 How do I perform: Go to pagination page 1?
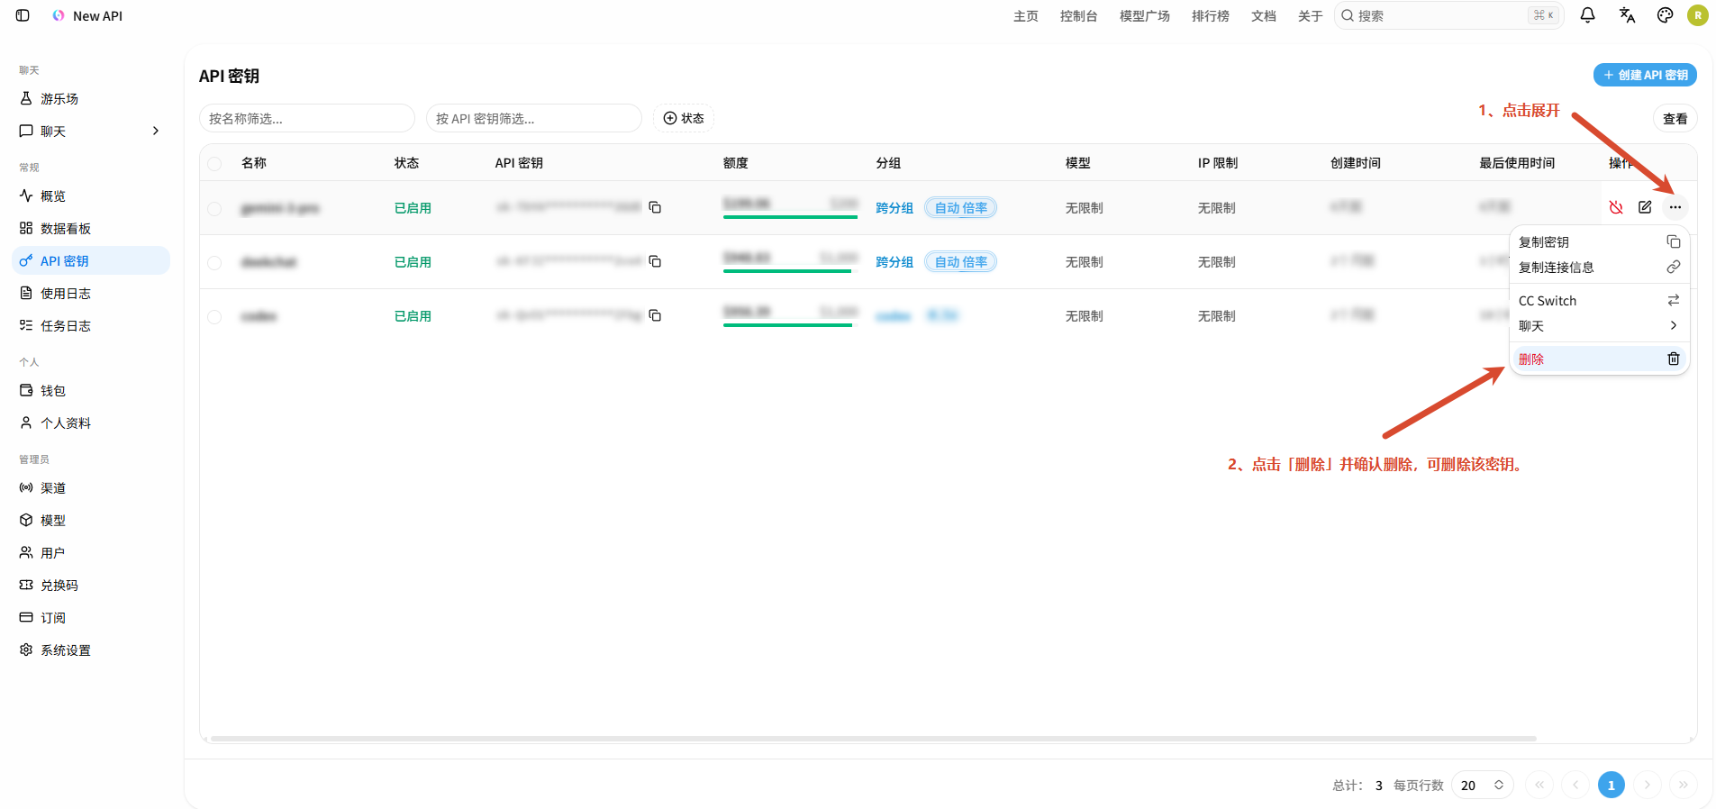1611,786
